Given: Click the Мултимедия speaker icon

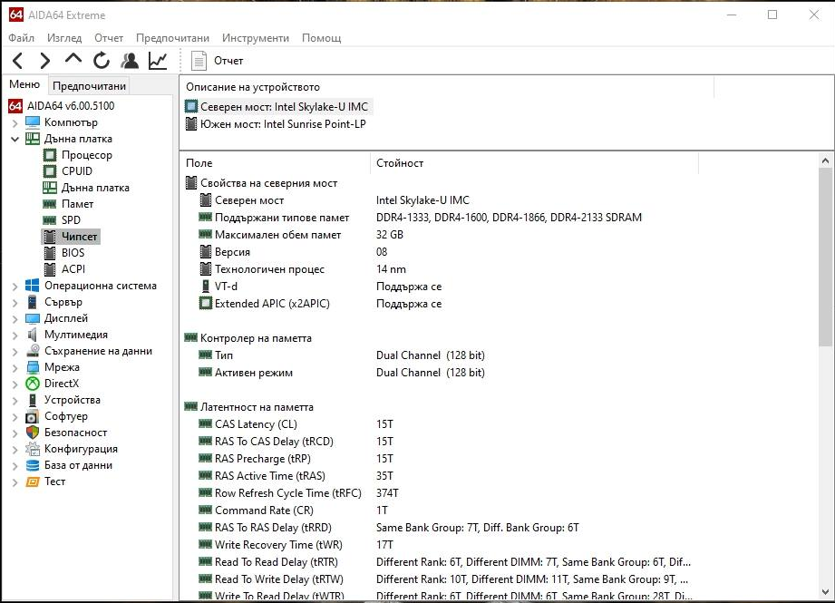Looking at the screenshot, I should [x=33, y=335].
